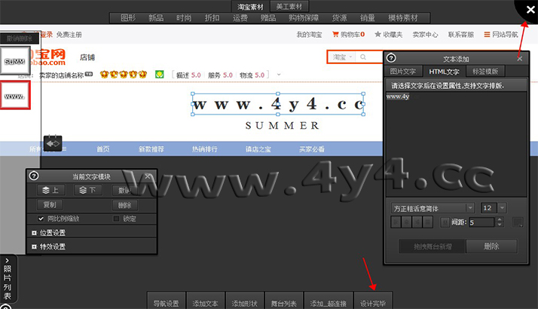Image resolution: width=538 pixels, height=309 pixels.
Task: Click the horizontal resize arrows handle icon
Action: (x=52, y=142)
